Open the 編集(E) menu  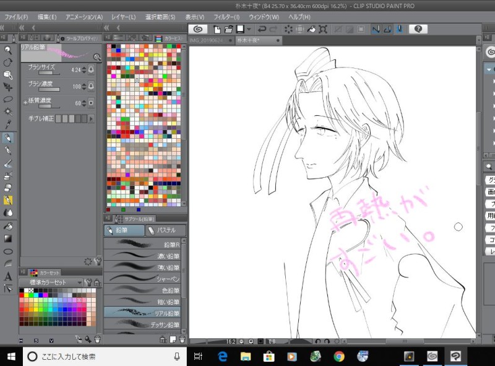(47, 17)
